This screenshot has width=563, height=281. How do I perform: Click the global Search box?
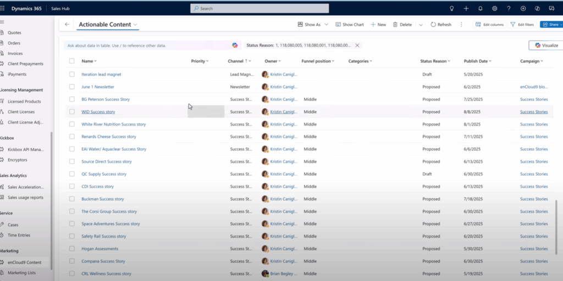tap(260, 8)
